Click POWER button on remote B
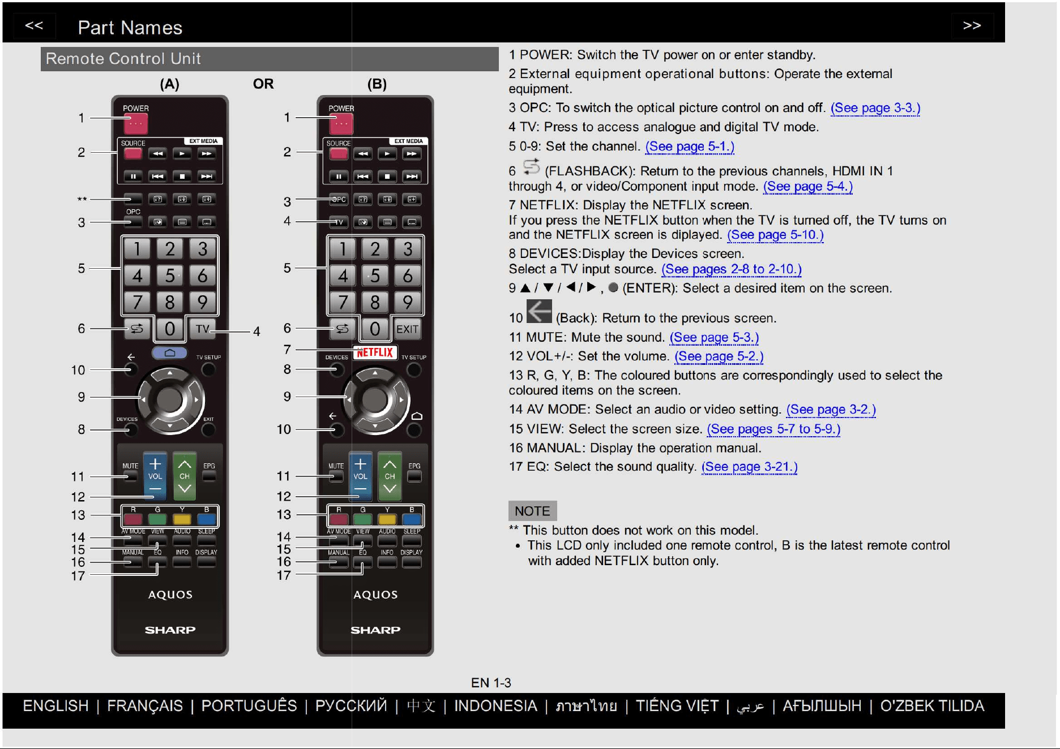Image resolution: width=1060 pixels, height=749 pixels. coord(341,123)
